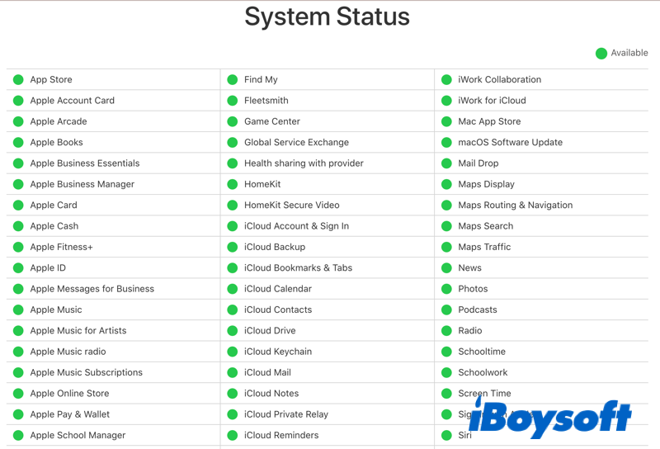Click the macOS Software Update entry
Screen dimensions: 660x449
tap(510, 143)
